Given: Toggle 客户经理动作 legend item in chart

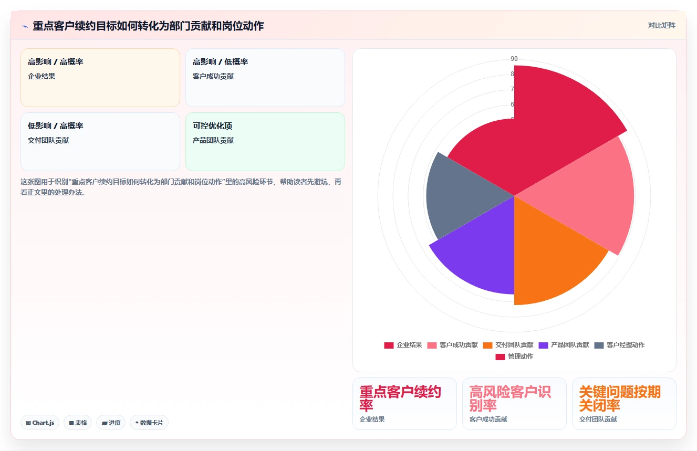Looking at the screenshot, I should [x=620, y=345].
